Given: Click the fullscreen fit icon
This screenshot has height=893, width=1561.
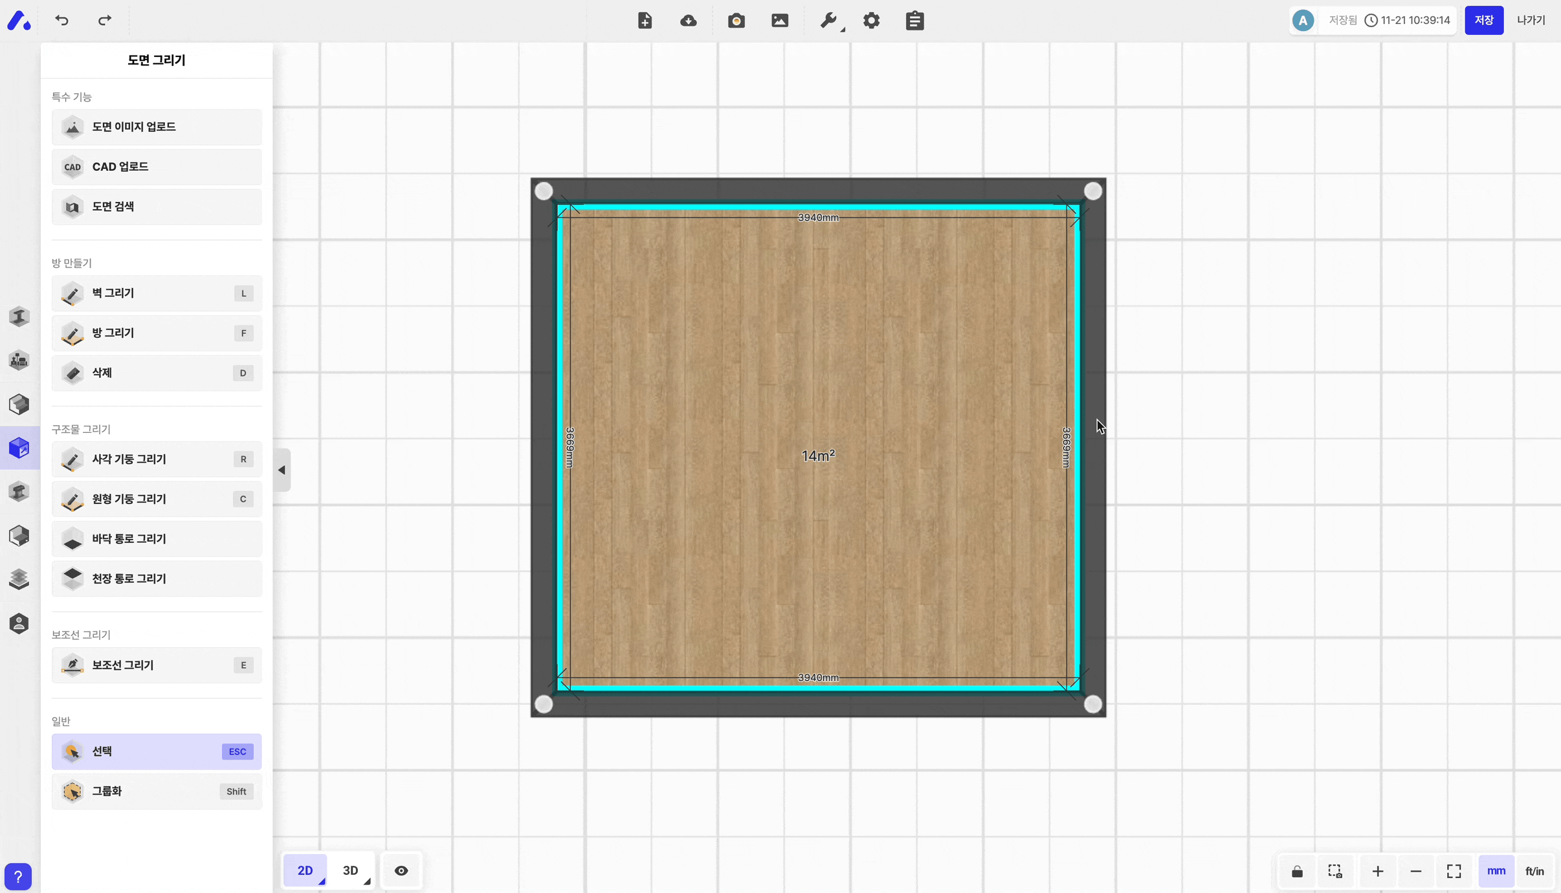Looking at the screenshot, I should coord(1454,871).
